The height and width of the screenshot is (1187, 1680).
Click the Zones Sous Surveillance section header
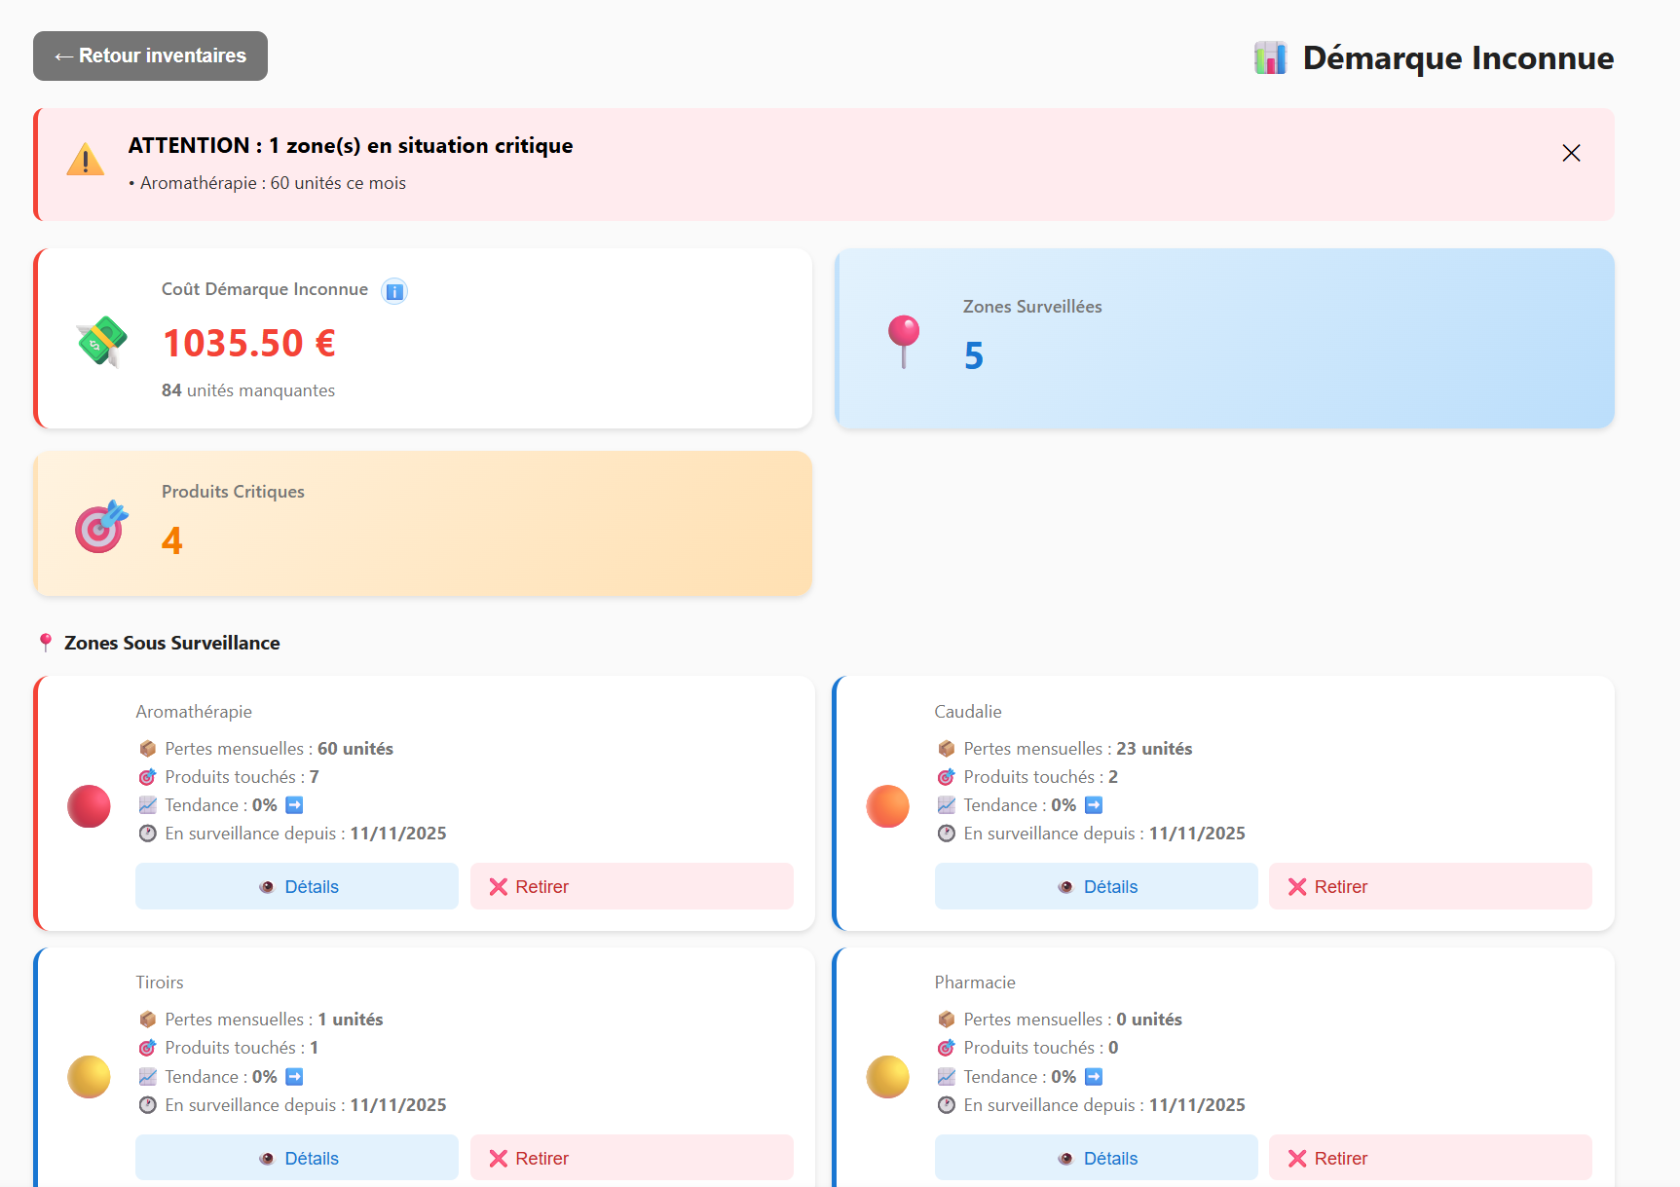[171, 643]
